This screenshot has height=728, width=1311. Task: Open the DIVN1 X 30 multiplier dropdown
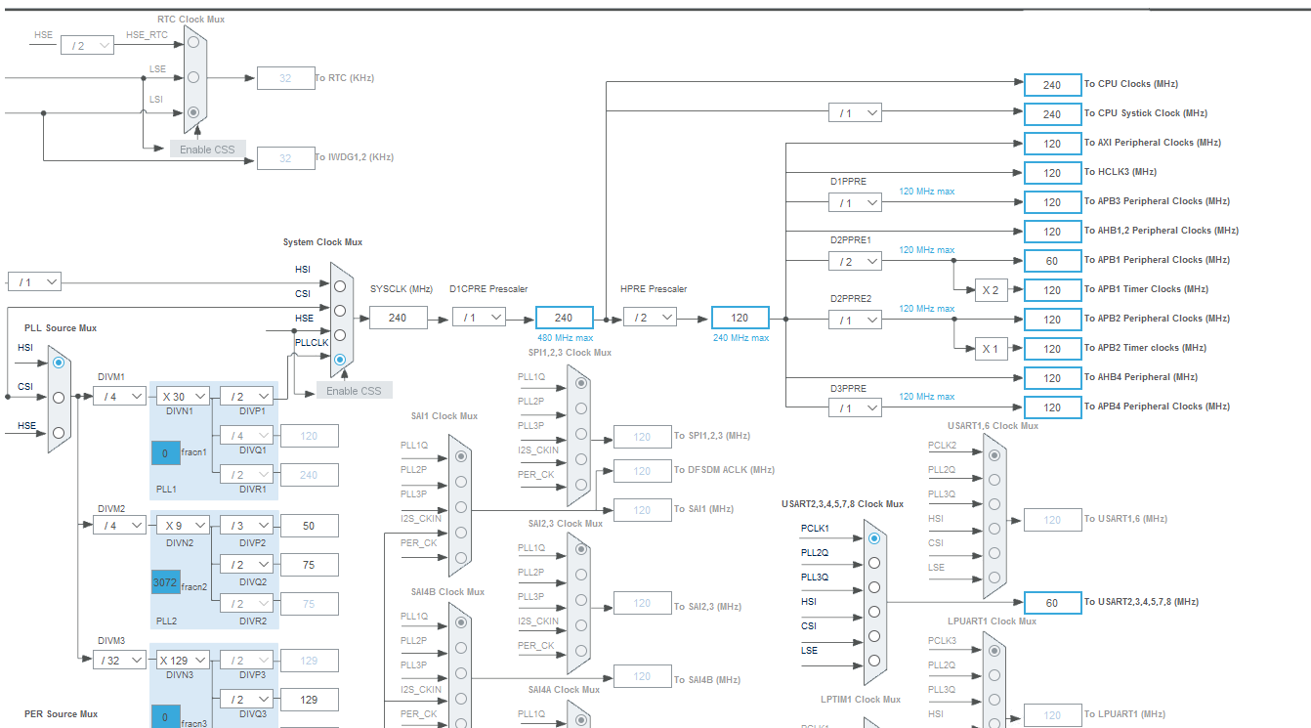[181, 395]
